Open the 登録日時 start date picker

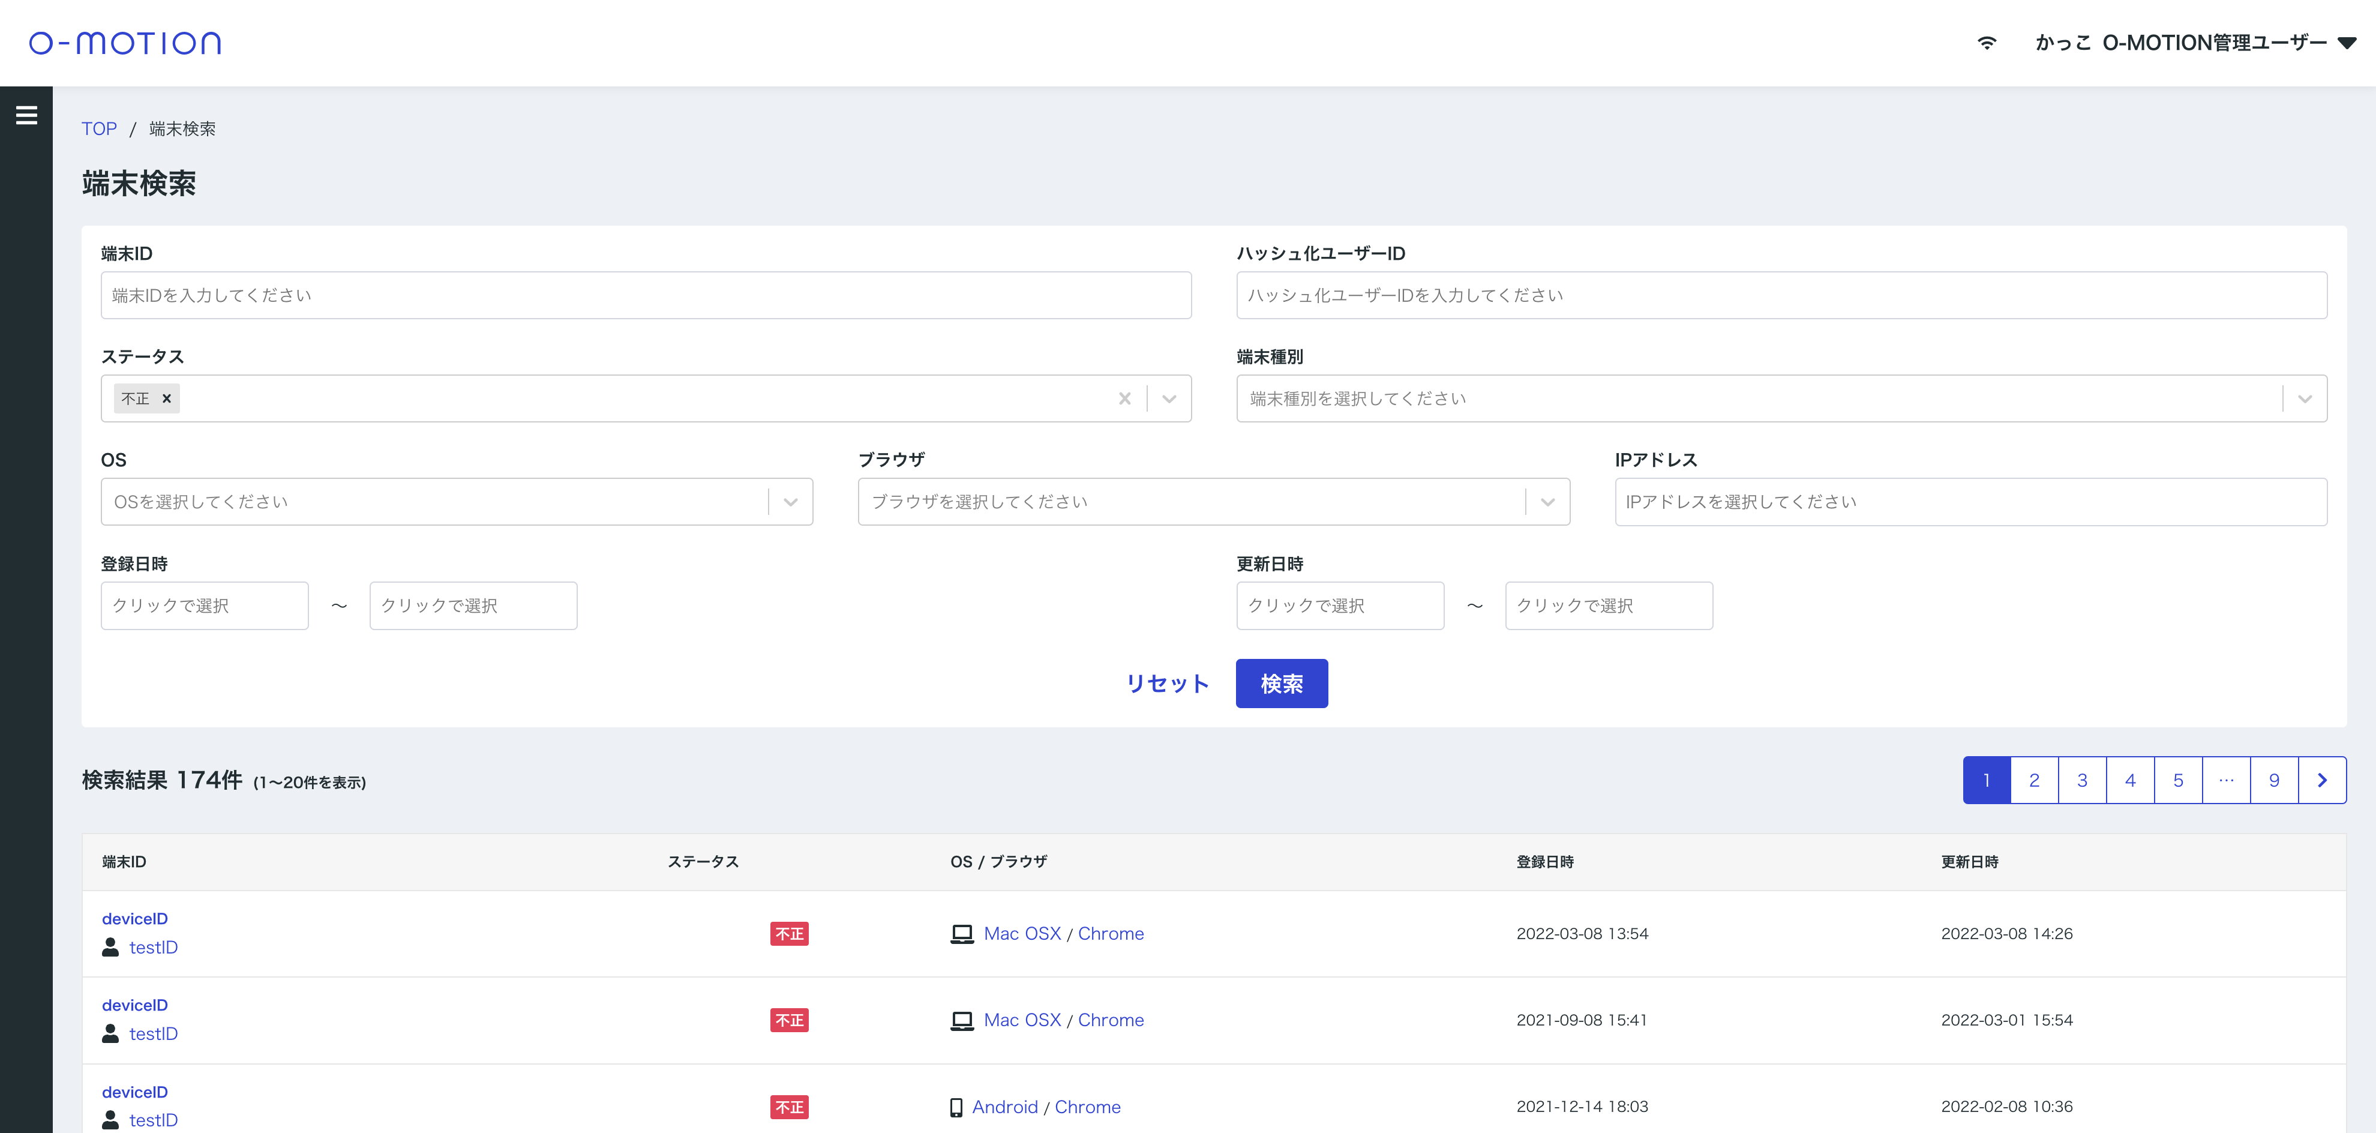coord(205,606)
